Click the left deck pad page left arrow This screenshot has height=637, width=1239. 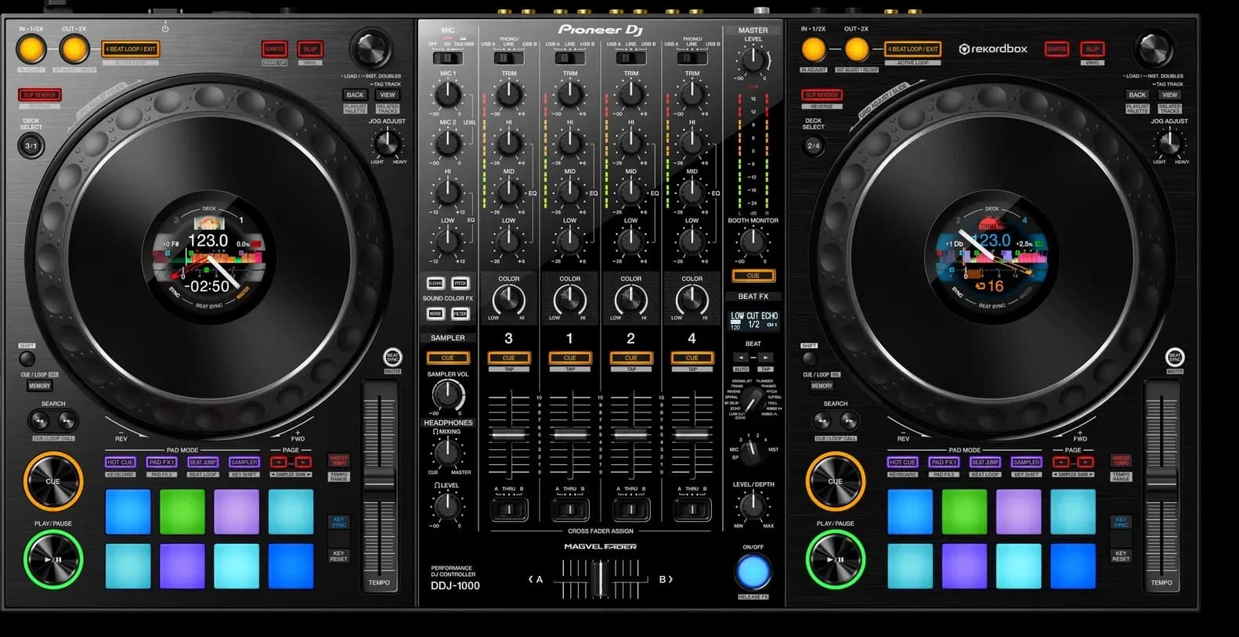tap(279, 462)
